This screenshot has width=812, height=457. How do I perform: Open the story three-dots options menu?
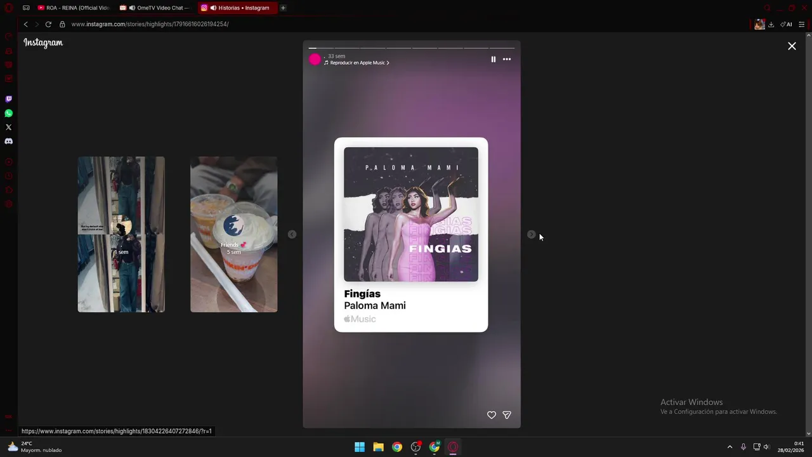click(x=507, y=59)
